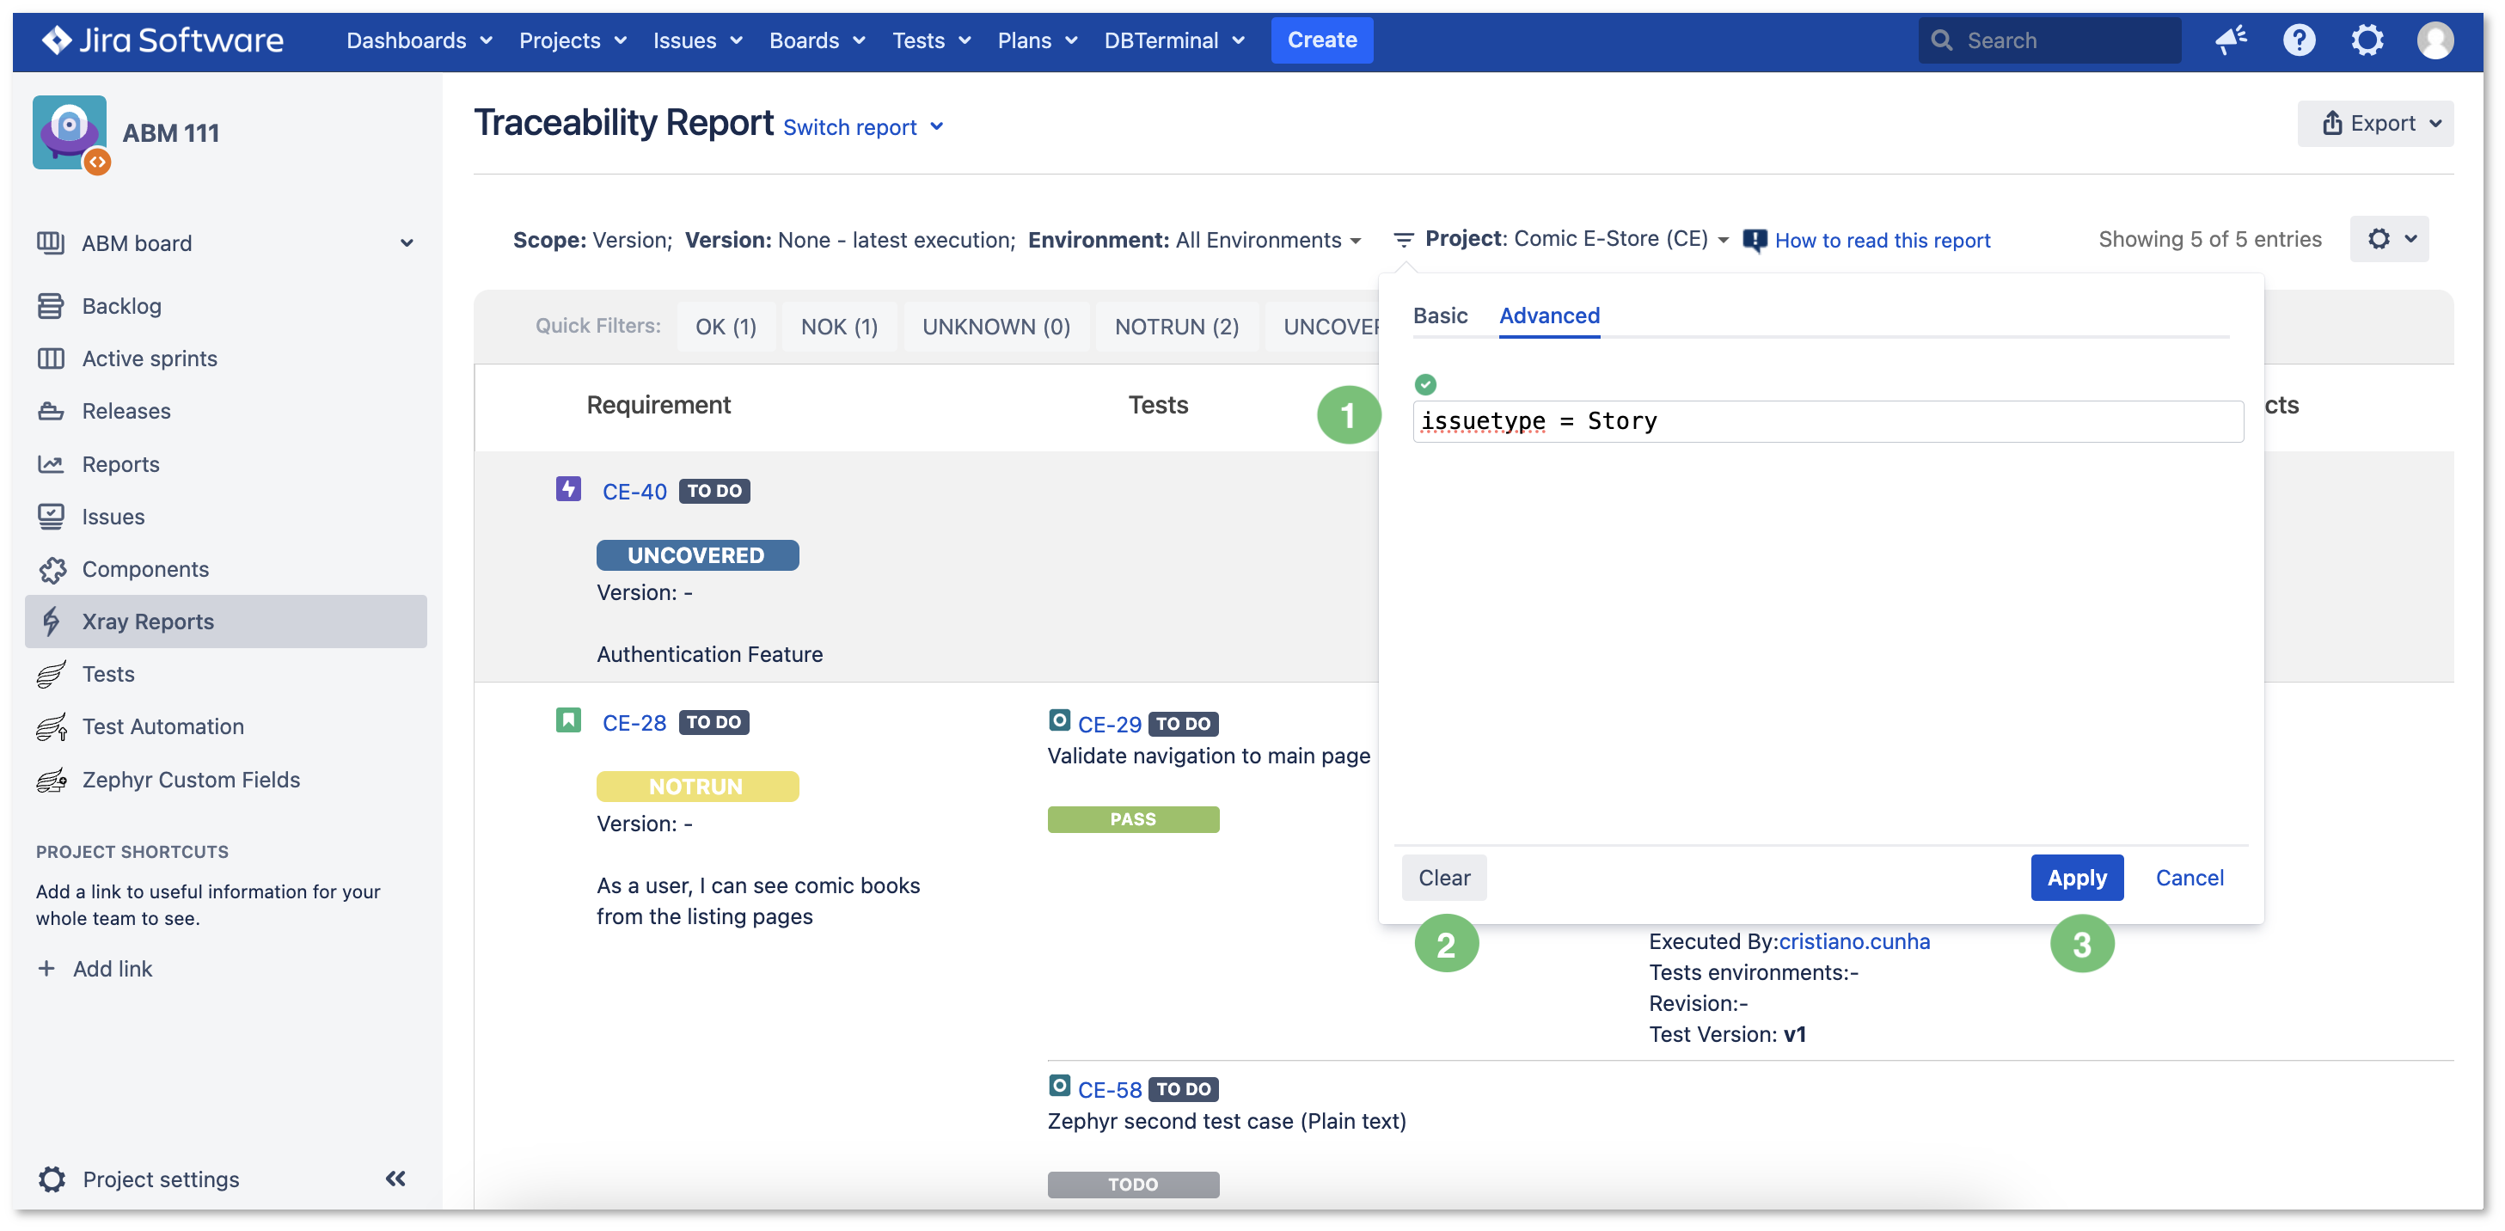2505x1231 pixels.
Task: Click the Create button
Action: [1321, 40]
